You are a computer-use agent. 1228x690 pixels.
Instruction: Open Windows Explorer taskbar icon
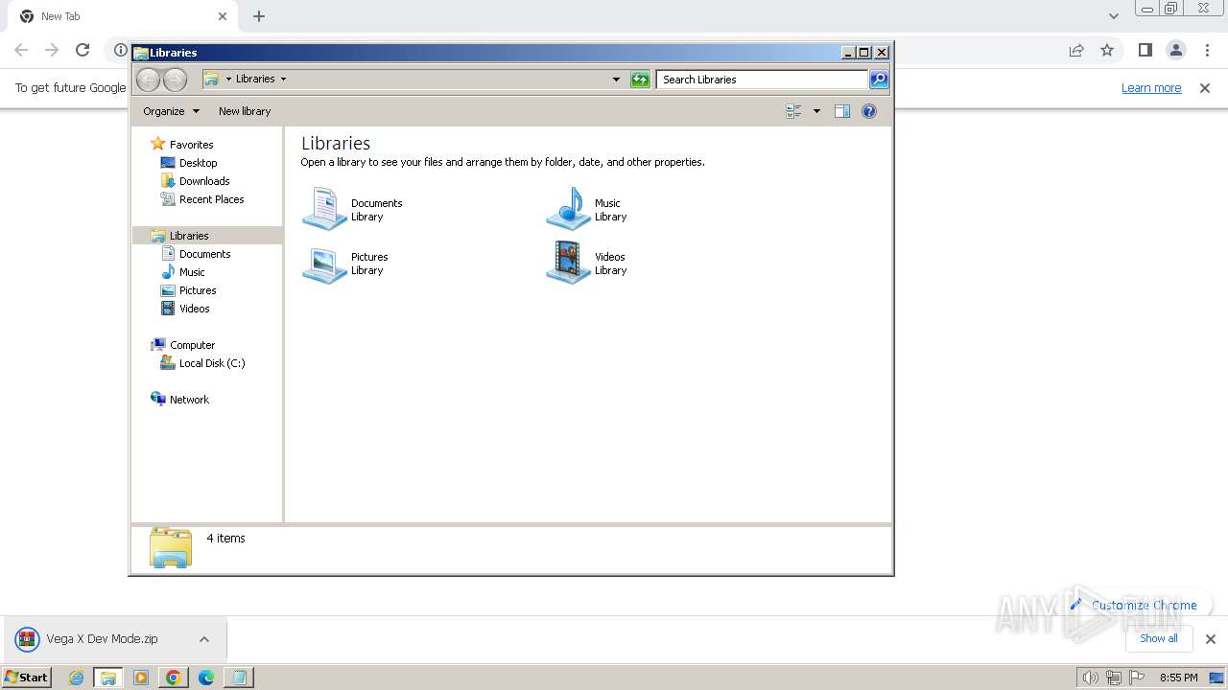[108, 678]
